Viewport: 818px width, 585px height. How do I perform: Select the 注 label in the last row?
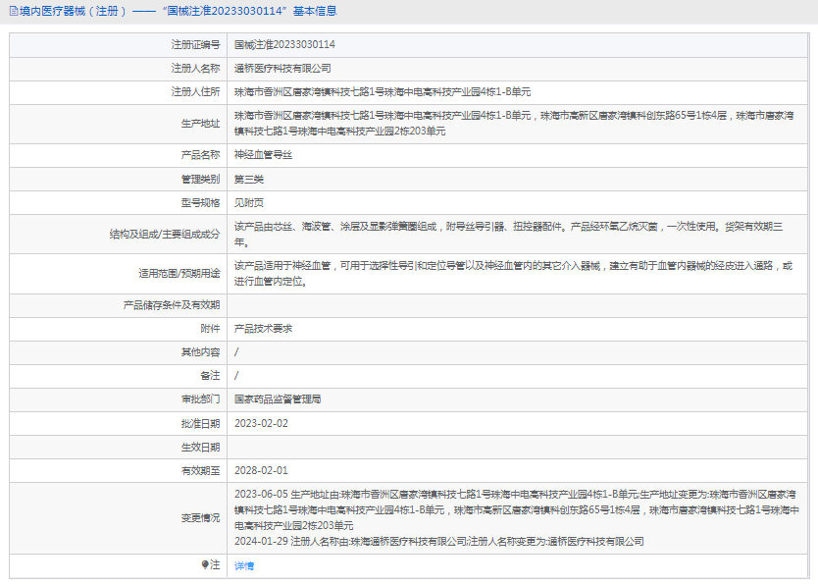click(215, 565)
